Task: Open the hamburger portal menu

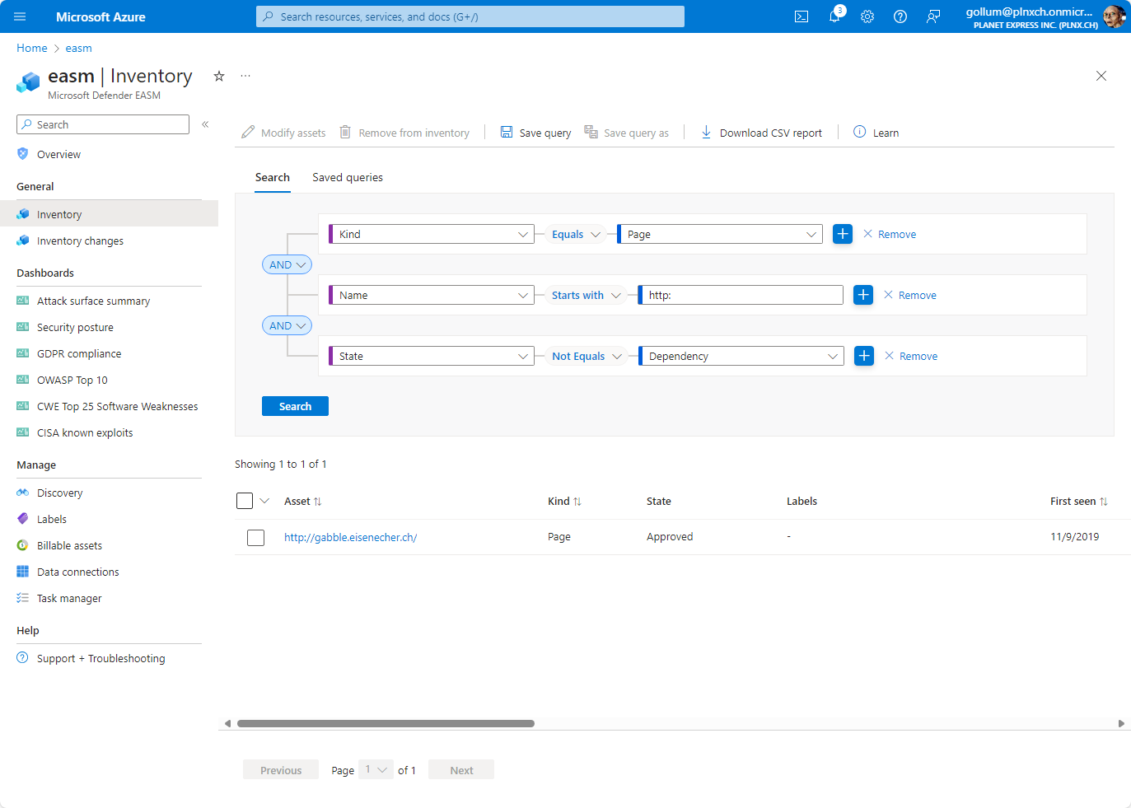Action: (x=20, y=16)
